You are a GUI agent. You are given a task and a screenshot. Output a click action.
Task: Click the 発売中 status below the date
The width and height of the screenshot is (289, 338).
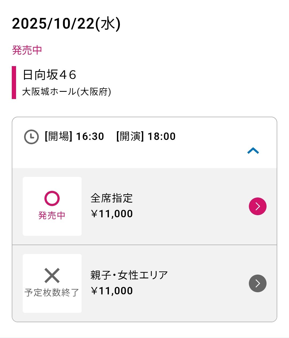[27, 50]
